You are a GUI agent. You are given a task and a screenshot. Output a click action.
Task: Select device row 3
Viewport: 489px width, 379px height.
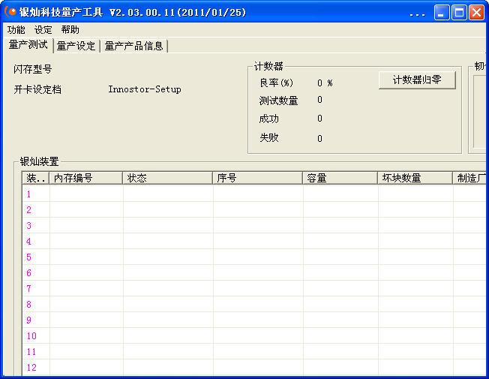[253, 225]
